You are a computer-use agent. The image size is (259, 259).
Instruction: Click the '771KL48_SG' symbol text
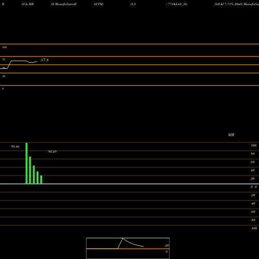178,4
